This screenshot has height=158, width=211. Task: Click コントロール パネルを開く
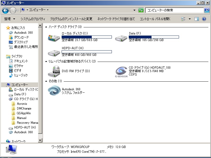[x=155, y=19]
